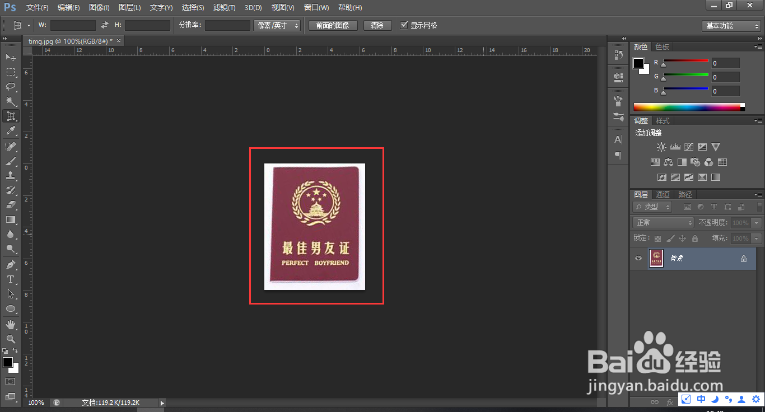Select the Clone Stamp tool
Viewport: 765px width, 412px height.
(11, 176)
